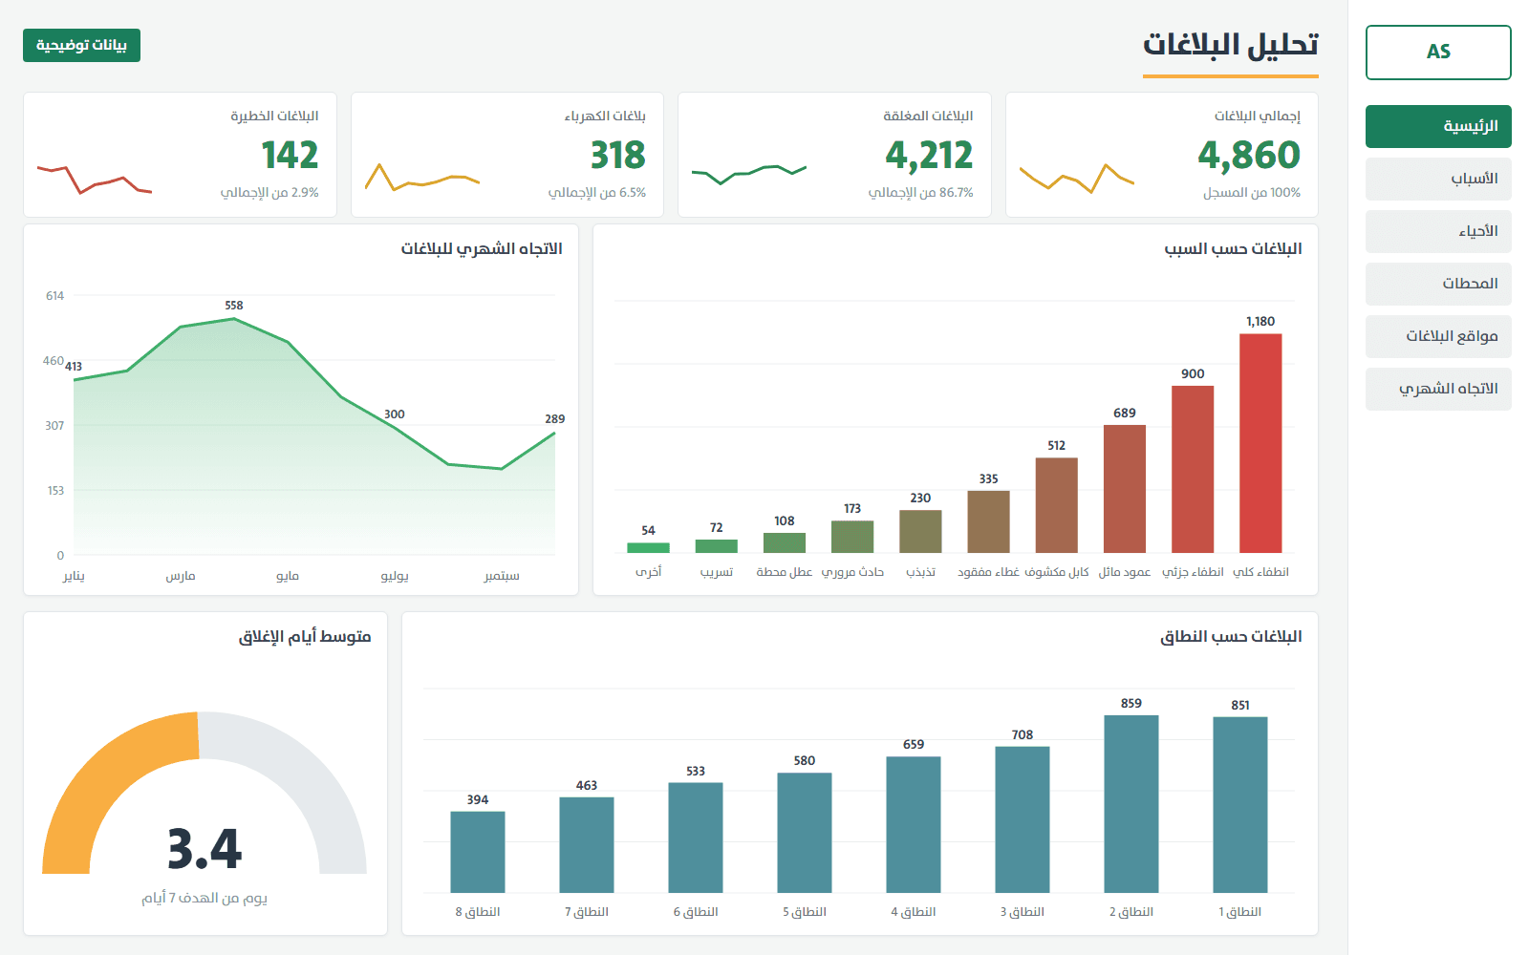Open the الرئيسية sidebar menu item

tap(1438, 126)
